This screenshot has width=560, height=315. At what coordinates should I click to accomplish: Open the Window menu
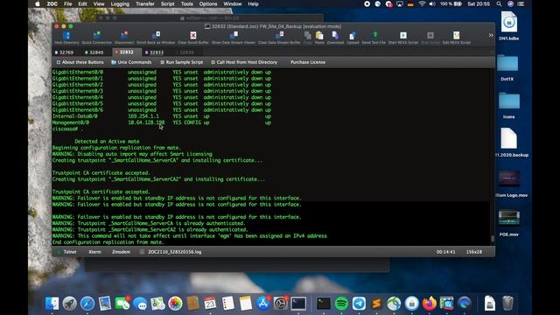(233, 3)
